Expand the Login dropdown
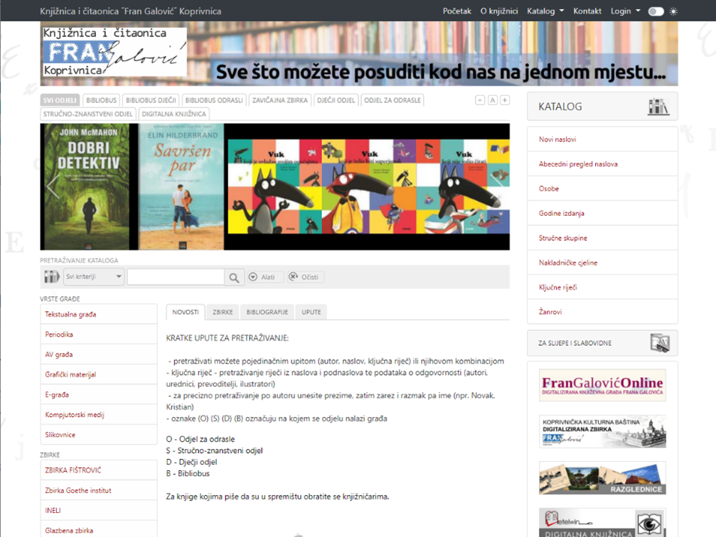This screenshot has width=716, height=537. pyautogui.click(x=625, y=11)
